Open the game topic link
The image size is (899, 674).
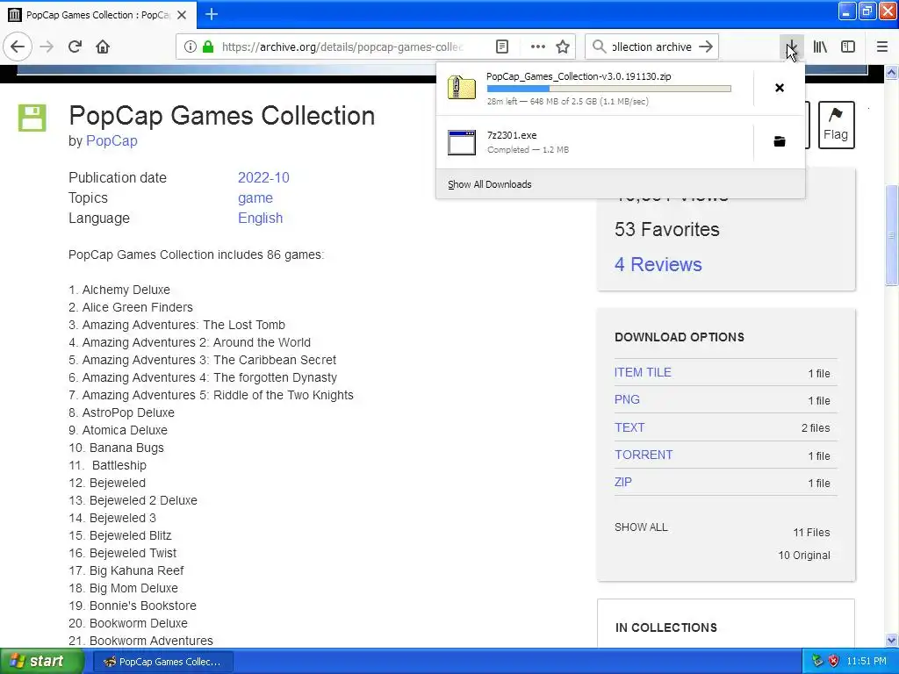(x=255, y=198)
